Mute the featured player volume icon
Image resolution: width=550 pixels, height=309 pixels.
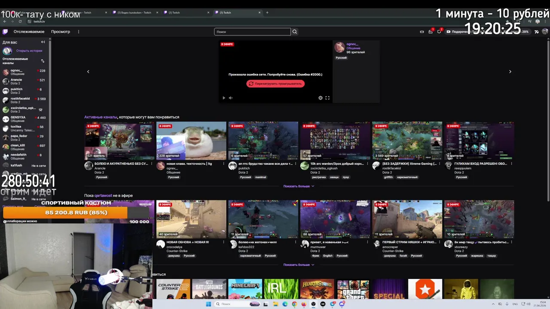coord(231,98)
